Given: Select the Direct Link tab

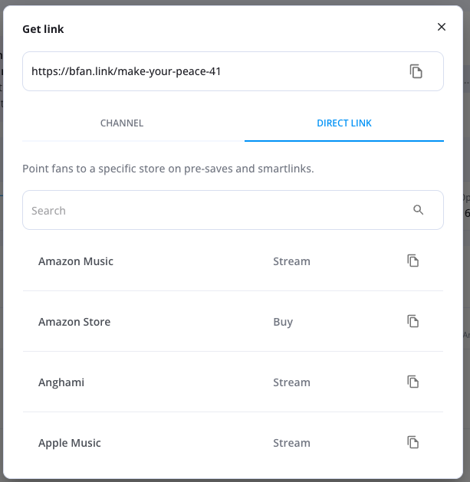Looking at the screenshot, I should (x=344, y=123).
